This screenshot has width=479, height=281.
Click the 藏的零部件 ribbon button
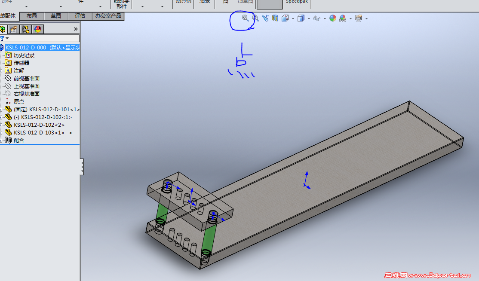point(122,4)
